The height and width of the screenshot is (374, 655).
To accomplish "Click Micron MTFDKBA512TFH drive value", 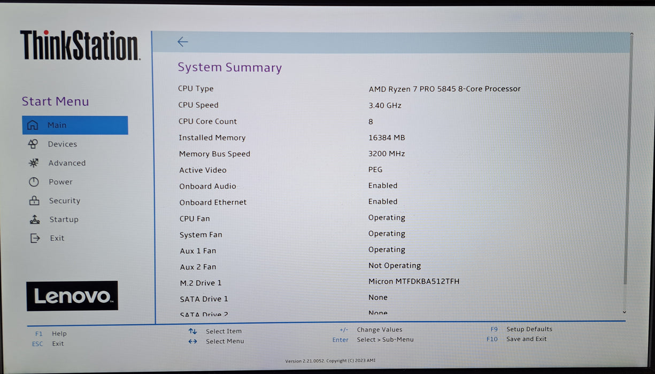I will click(414, 282).
